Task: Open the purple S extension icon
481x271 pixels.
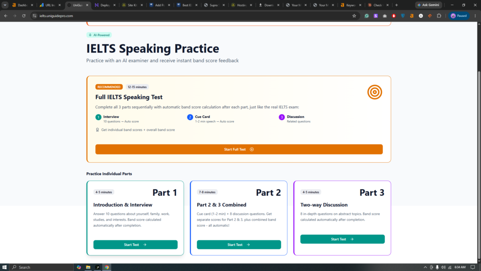Action: (376, 16)
